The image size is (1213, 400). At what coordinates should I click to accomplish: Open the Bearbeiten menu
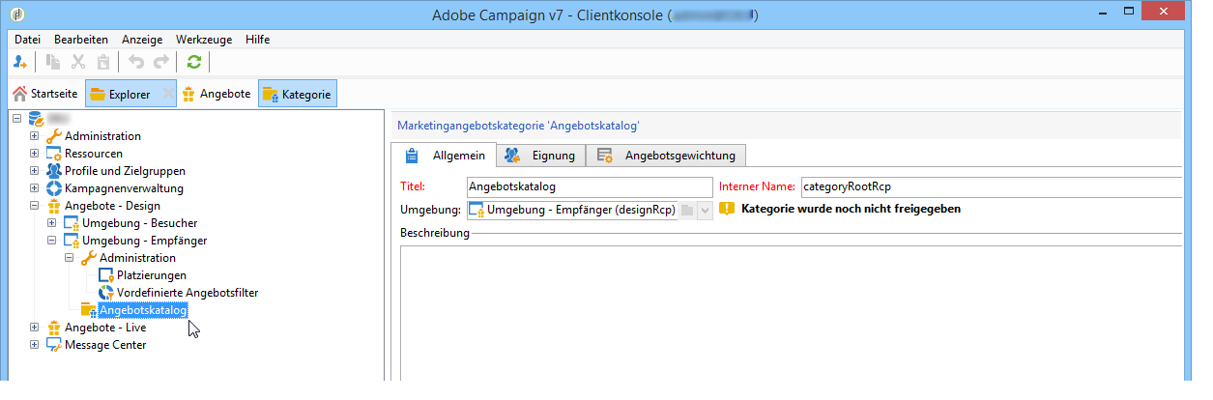(81, 40)
